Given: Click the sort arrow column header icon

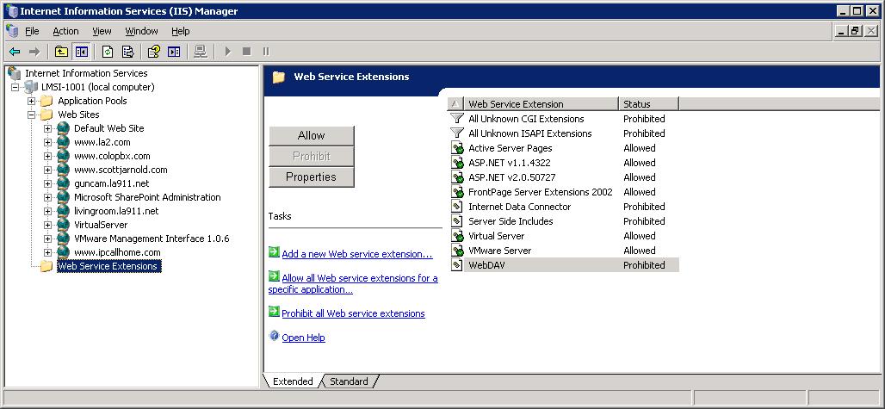Looking at the screenshot, I should coord(455,104).
